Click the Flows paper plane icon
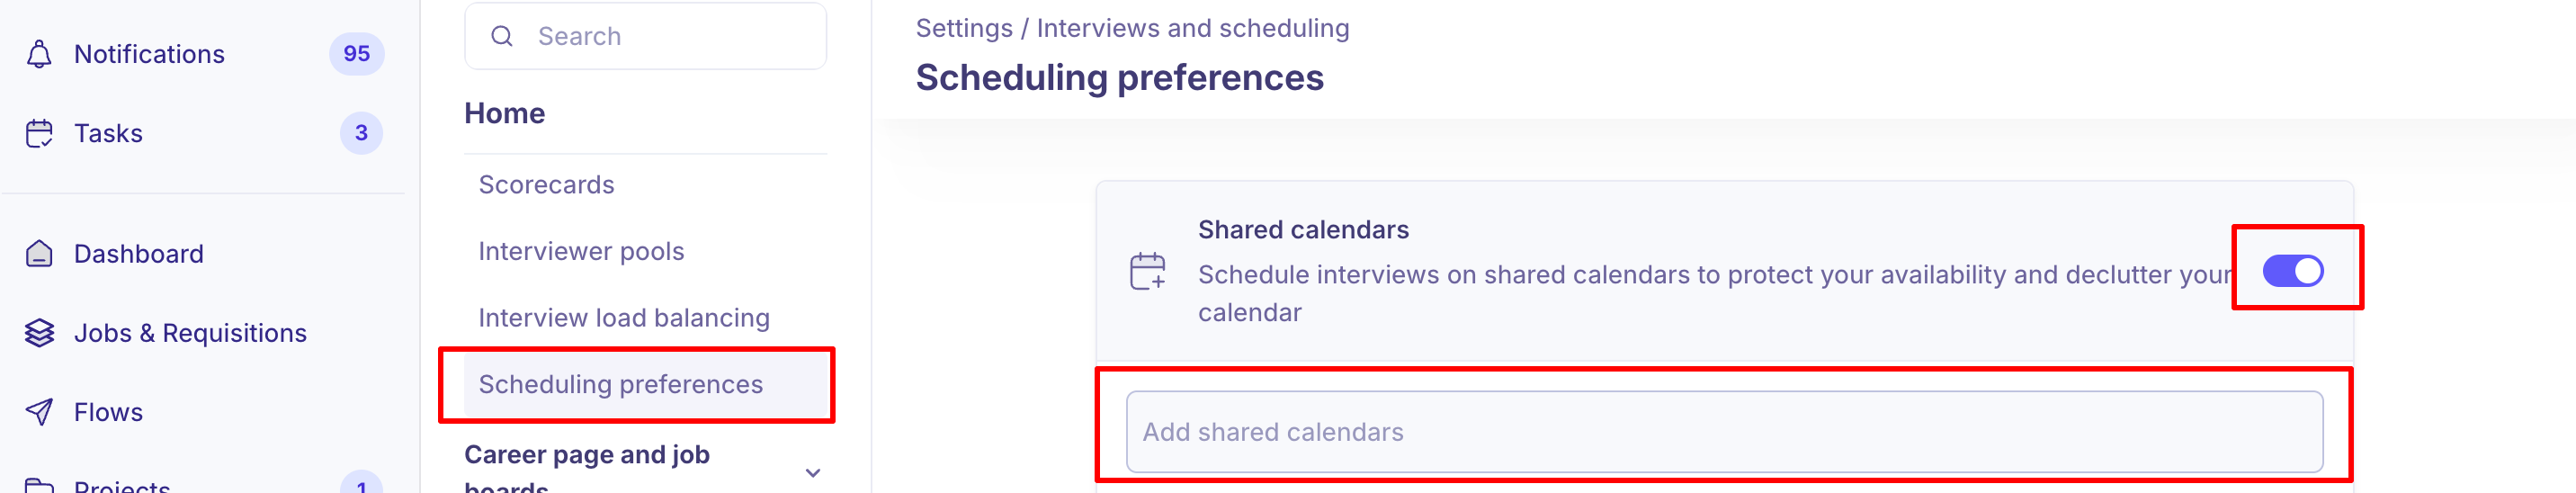 click(39, 412)
